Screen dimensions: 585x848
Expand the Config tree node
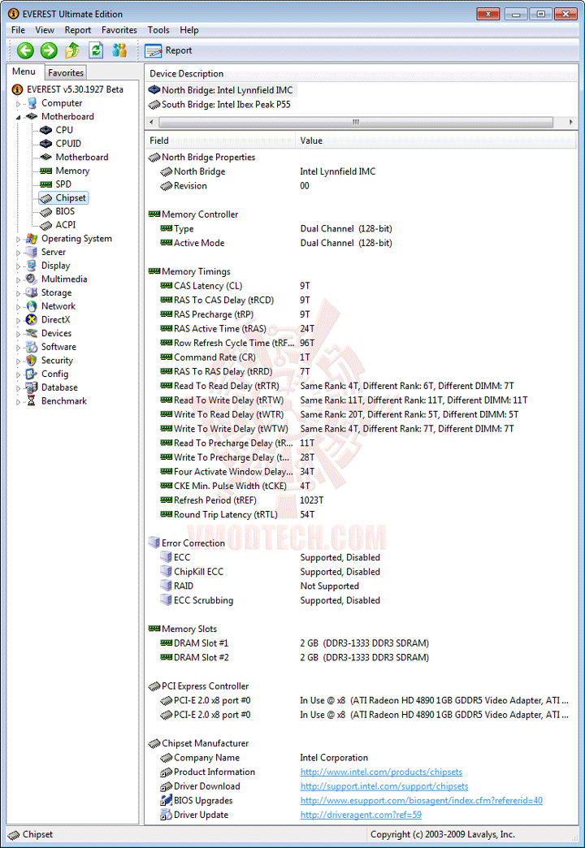pyautogui.click(x=19, y=374)
